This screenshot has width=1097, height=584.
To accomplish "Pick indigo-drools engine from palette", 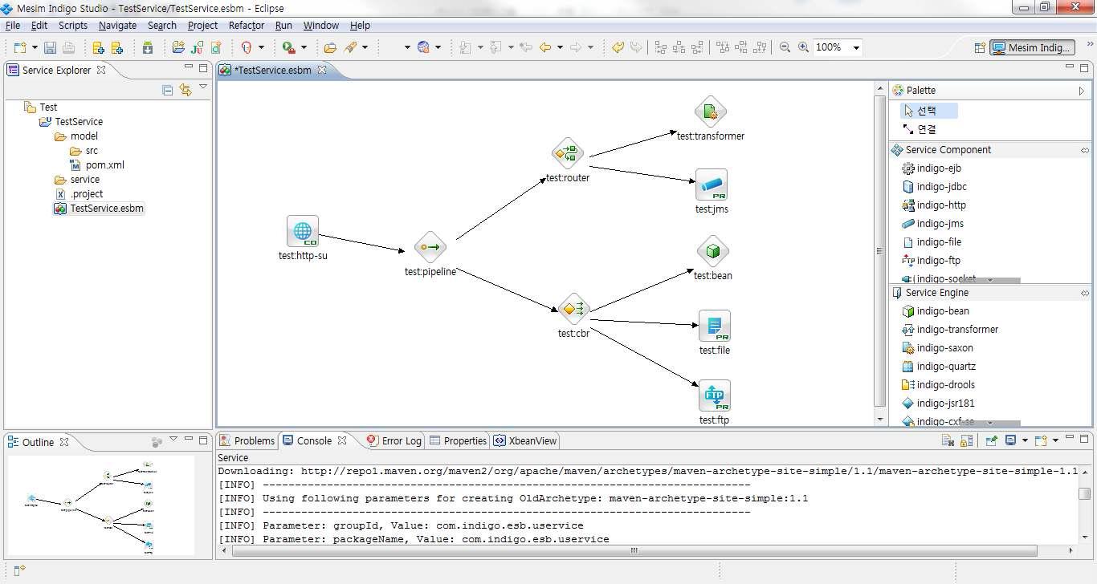I will pos(938,385).
